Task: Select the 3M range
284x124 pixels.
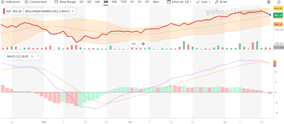Action: click(x=106, y=2)
